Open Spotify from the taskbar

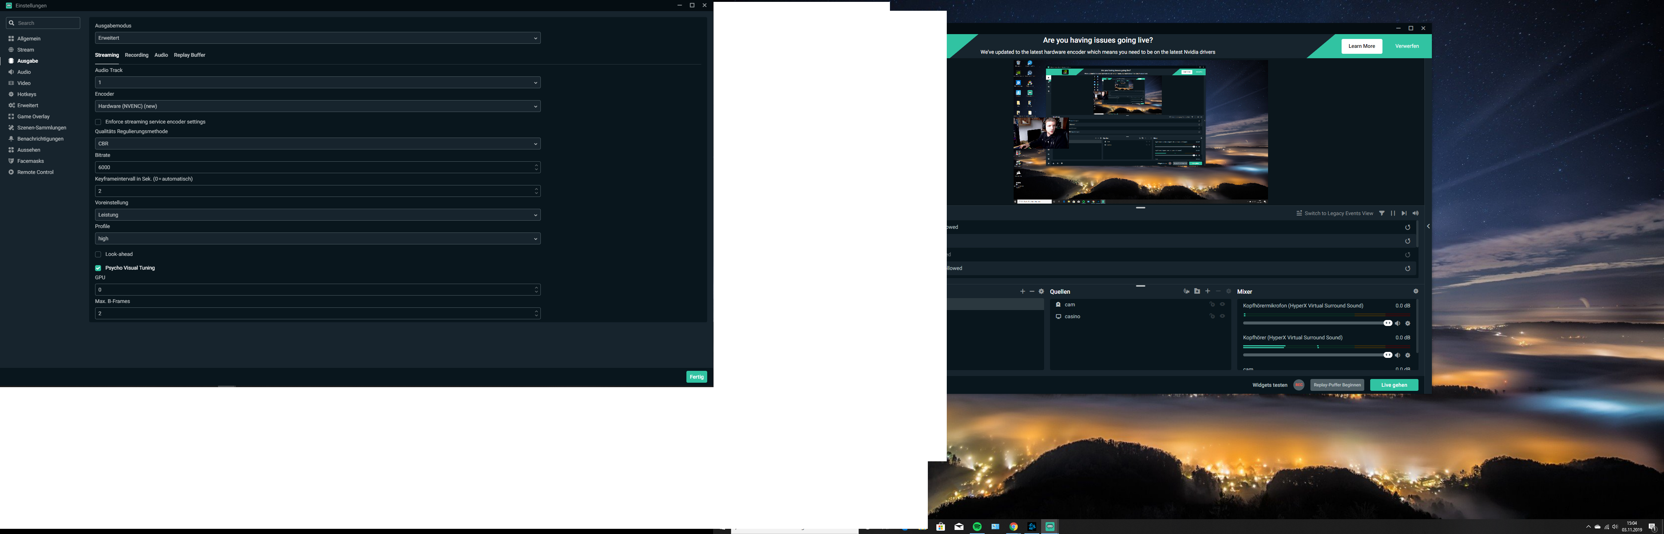coord(977,527)
